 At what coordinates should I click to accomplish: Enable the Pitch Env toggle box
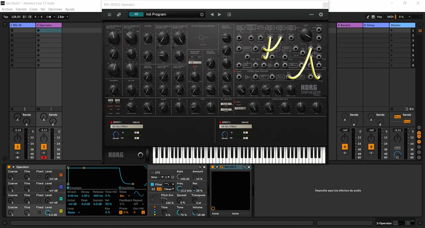tap(152, 199)
